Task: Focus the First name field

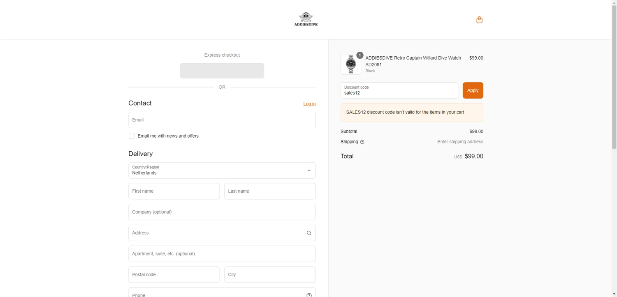Action: tap(174, 191)
